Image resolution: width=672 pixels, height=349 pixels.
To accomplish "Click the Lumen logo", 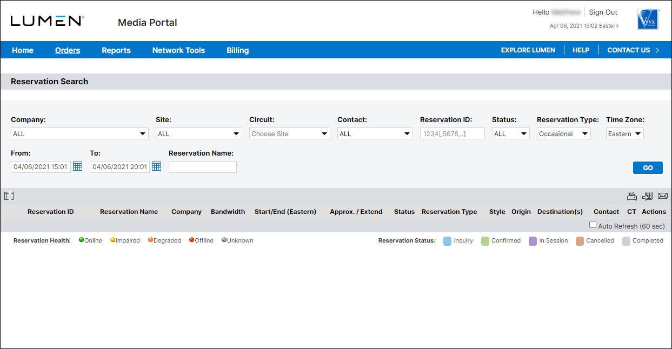I will pyautogui.click(x=47, y=21).
